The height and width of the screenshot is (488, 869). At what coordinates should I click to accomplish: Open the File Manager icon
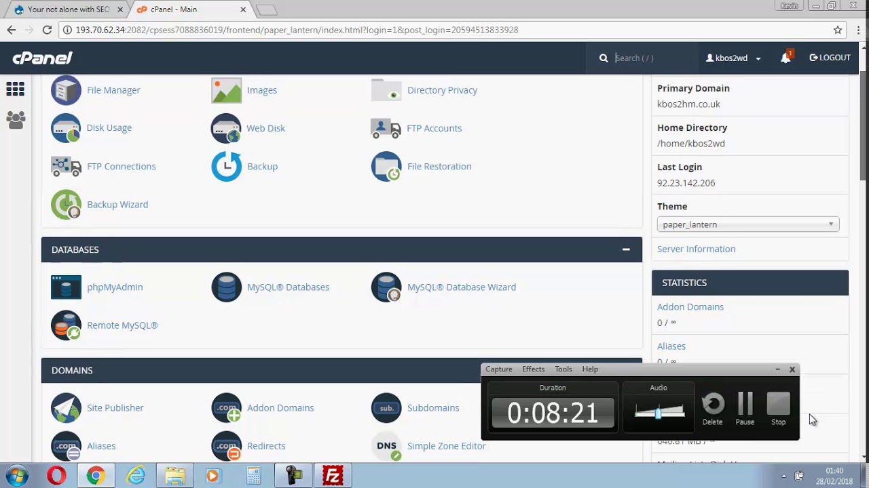(66, 90)
